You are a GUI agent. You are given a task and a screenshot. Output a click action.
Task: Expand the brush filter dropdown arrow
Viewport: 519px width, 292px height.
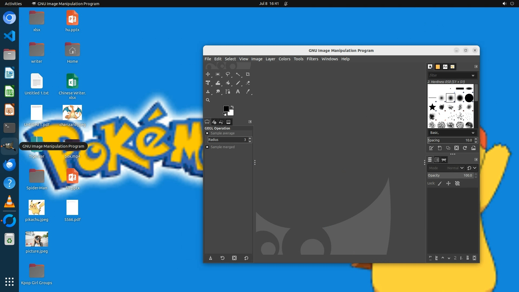(473, 75)
